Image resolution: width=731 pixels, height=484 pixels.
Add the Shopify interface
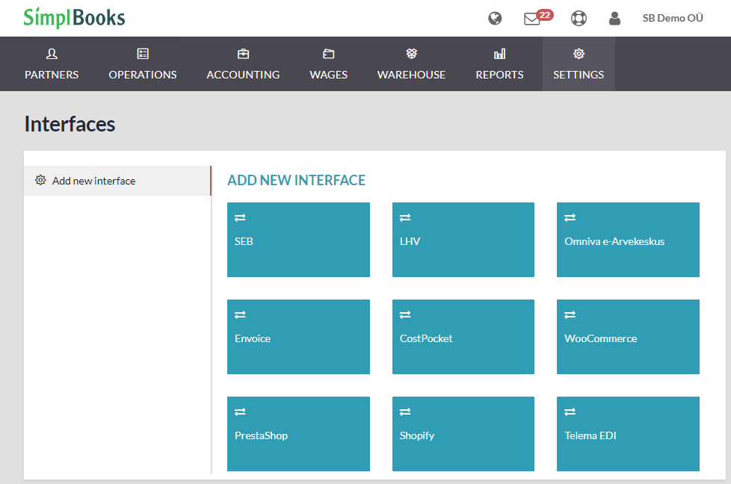coord(463,434)
